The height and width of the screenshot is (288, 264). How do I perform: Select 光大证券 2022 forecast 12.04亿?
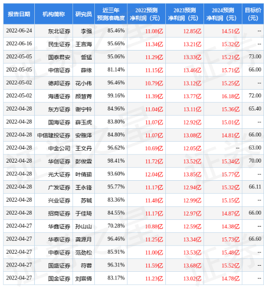[x=154, y=175]
